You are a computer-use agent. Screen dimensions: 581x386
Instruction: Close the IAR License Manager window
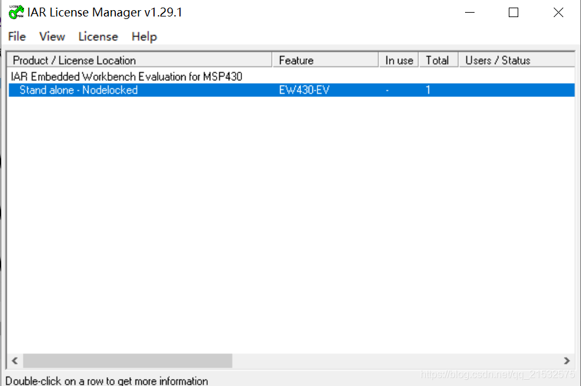point(558,13)
